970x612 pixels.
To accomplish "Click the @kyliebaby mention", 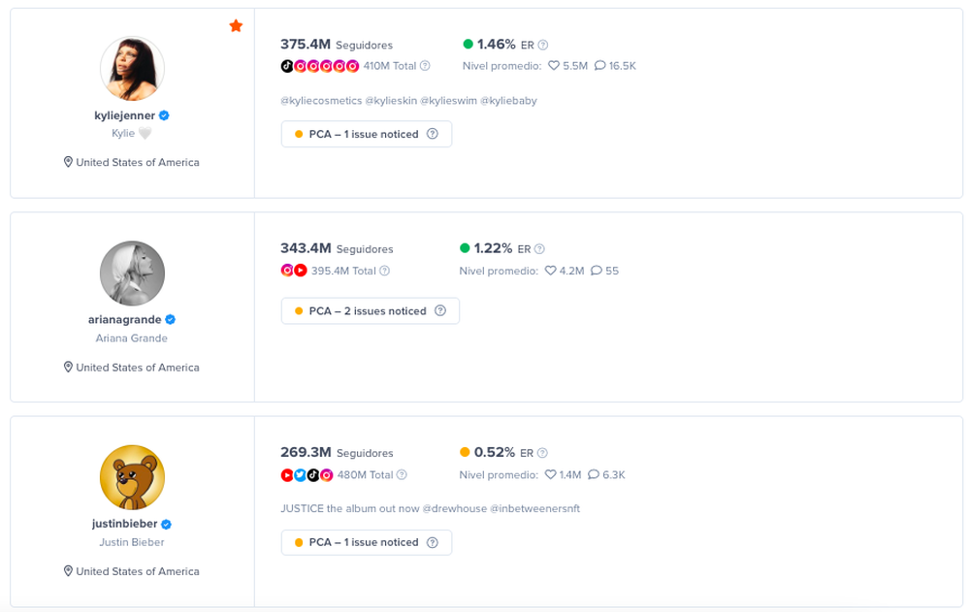I will 508,100.
